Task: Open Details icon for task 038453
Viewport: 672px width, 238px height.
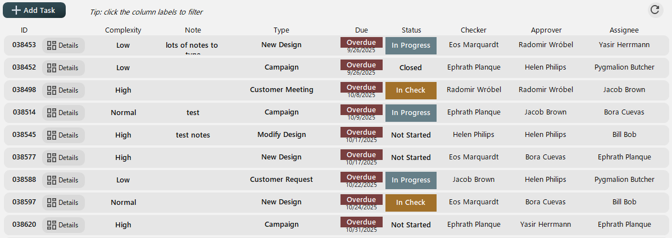Action: coord(52,45)
